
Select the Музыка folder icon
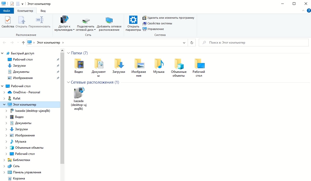159,64
